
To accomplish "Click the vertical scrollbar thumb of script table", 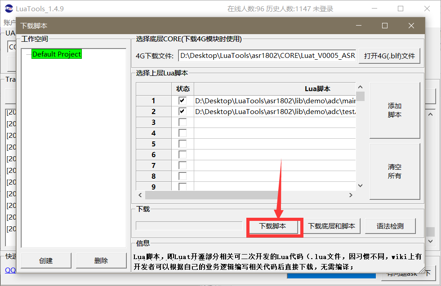I will 360,97.
